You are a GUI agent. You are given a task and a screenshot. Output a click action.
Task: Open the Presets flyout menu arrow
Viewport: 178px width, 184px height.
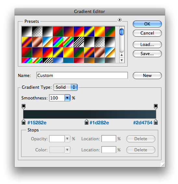pos(120,20)
